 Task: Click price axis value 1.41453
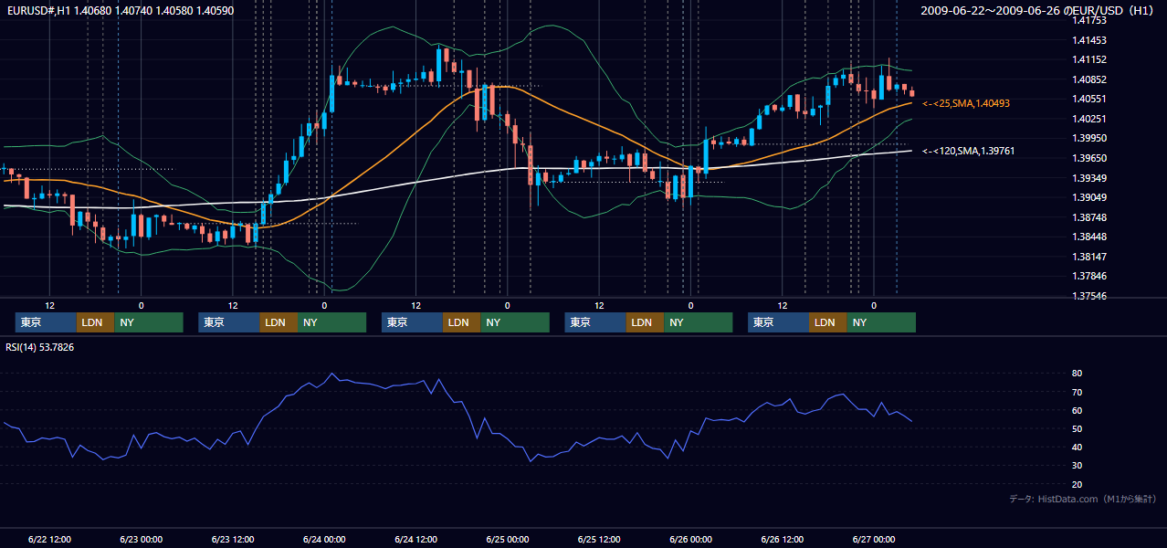tap(1088, 40)
